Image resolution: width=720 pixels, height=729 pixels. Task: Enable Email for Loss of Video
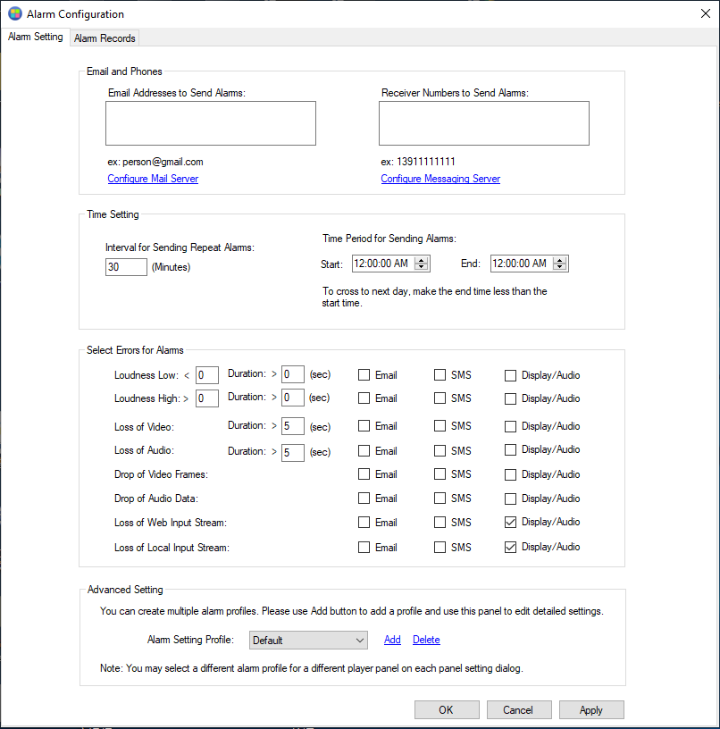[x=364, y=426]
